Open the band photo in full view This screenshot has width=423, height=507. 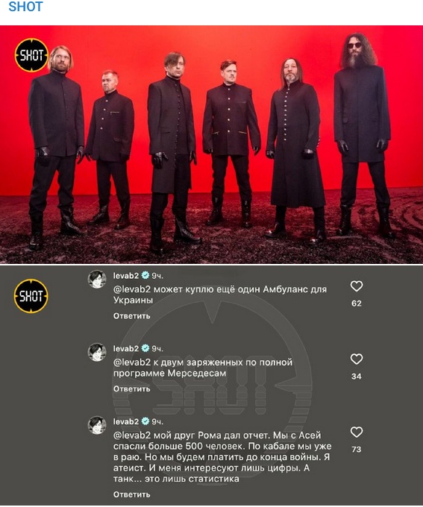[x=211, y=145]
